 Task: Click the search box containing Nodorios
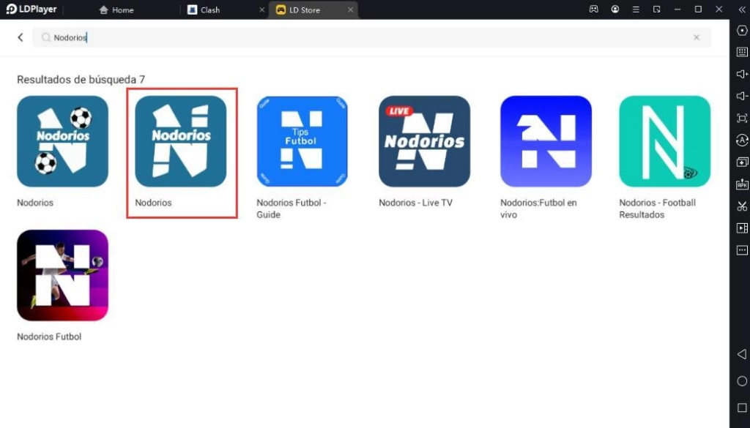click(366, 37)
